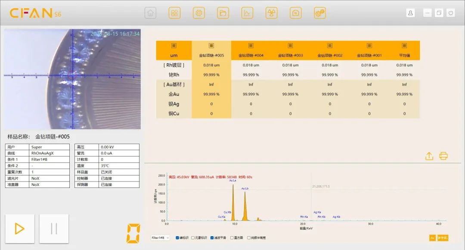
Task: Enable the 元素标识 checkbox
Action: tap(193, 238)
